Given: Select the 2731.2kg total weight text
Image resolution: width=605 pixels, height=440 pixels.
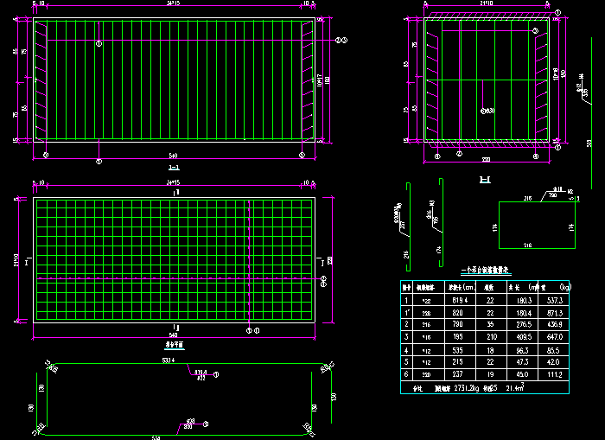Looking at the screenshot, I should (467, 388).
